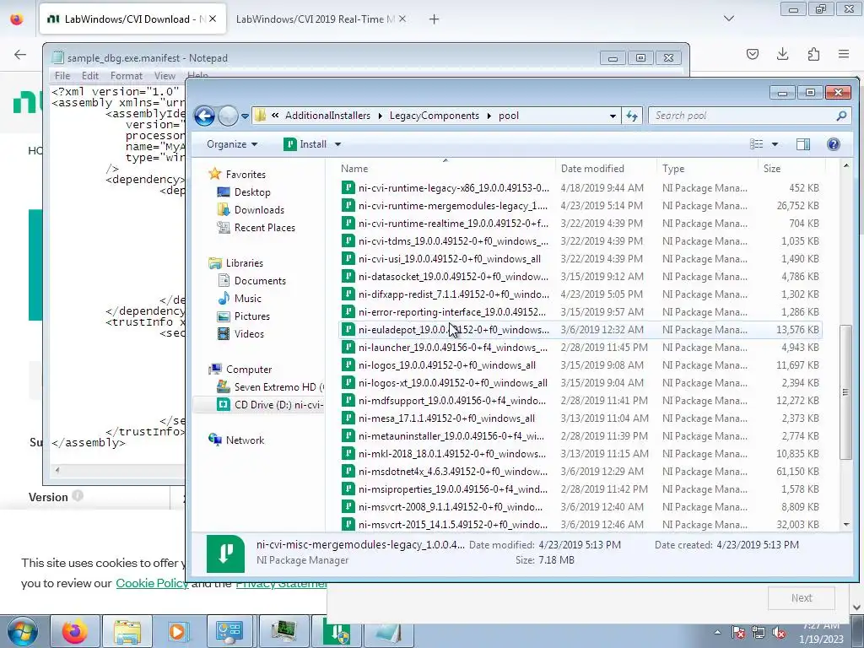Sort files by the Date modified column
This screenshot has width=864, height=648.
(x=606, y=169)
